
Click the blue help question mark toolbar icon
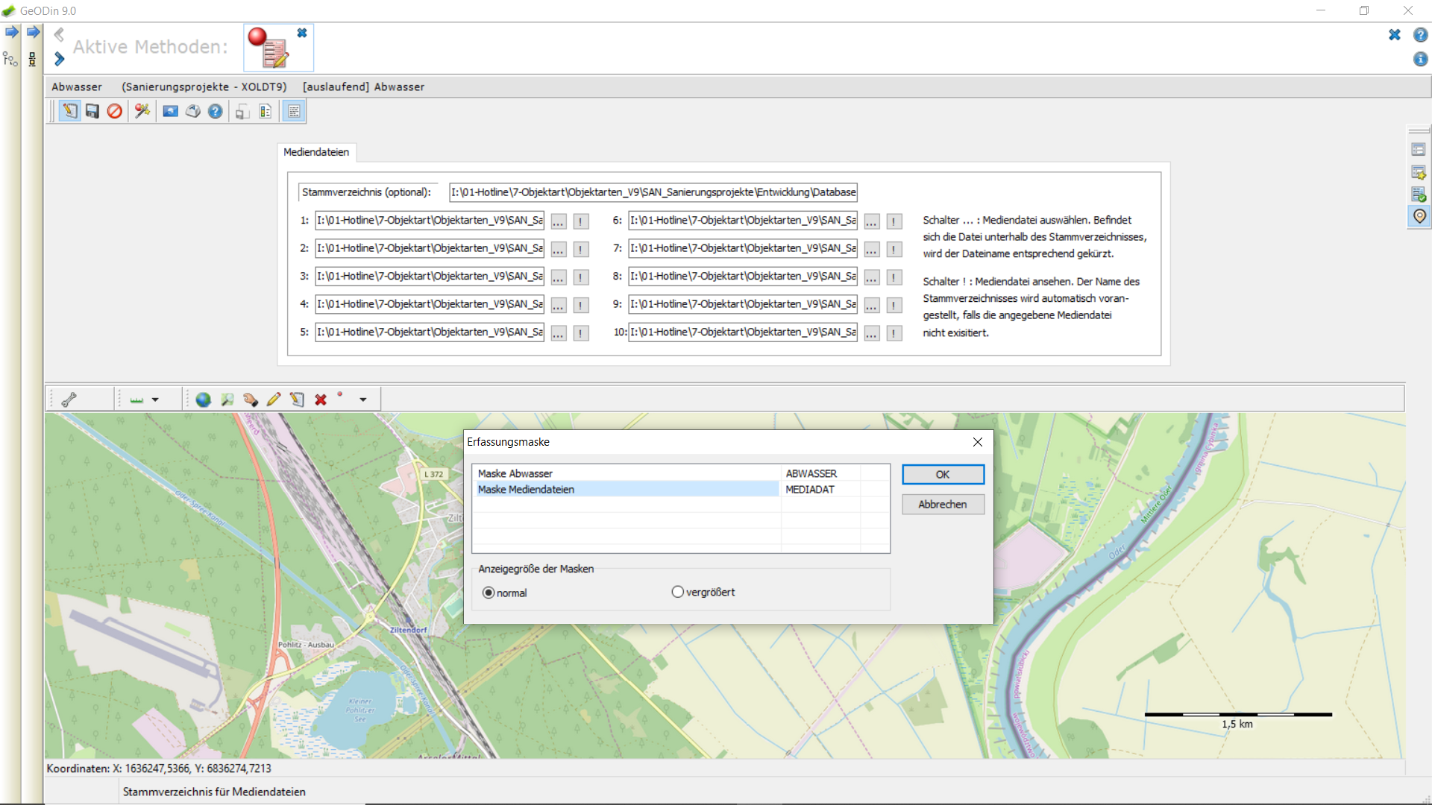216,112
